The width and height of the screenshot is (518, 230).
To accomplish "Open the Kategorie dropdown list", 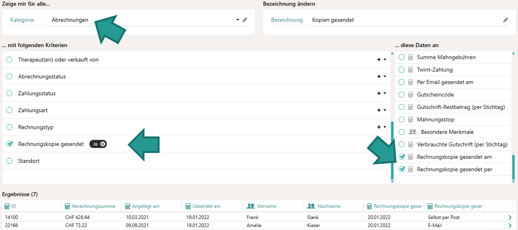I will tap(237, 20).
